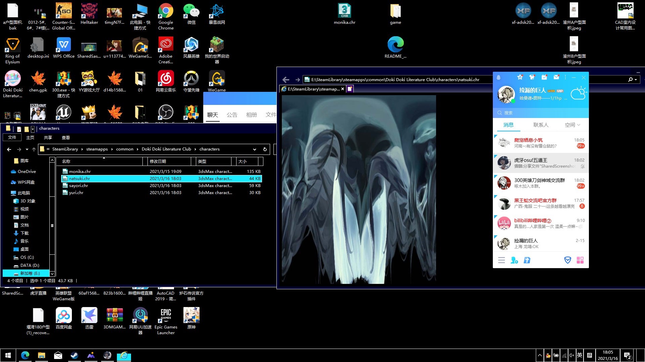Screen dimensions: 645x362
Task: Select the monika.chr file
Action: [x=161, y=172]
